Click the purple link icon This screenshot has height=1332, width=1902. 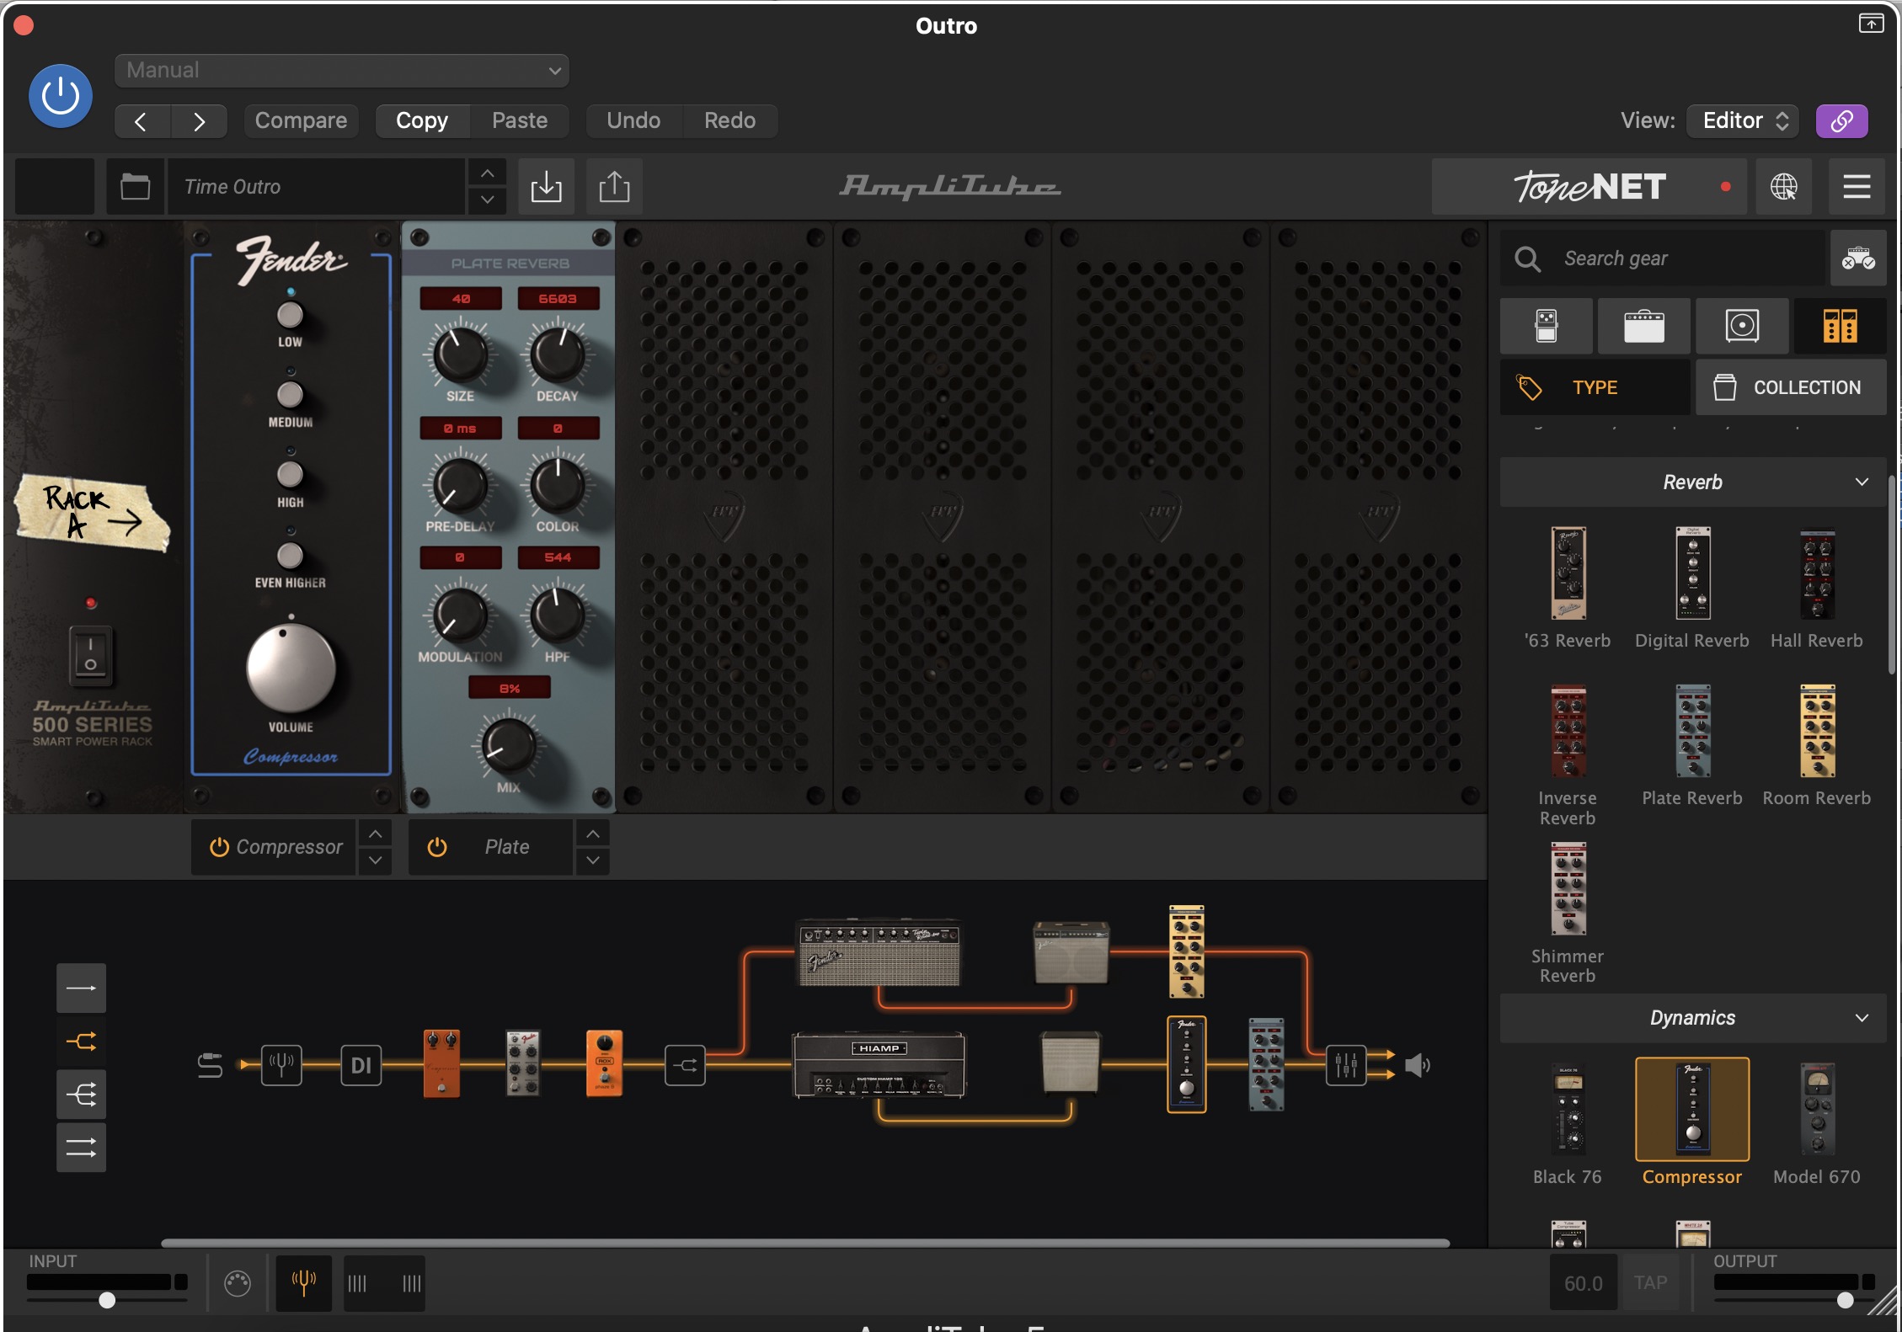click(1842, 121)
